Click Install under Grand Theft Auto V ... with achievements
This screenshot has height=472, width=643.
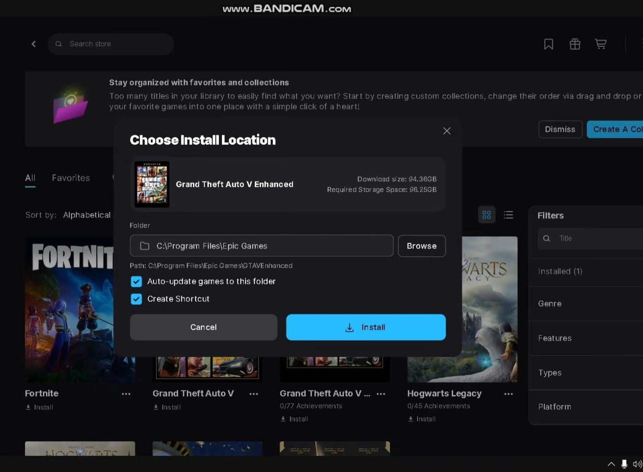click(x=294, y=419)
